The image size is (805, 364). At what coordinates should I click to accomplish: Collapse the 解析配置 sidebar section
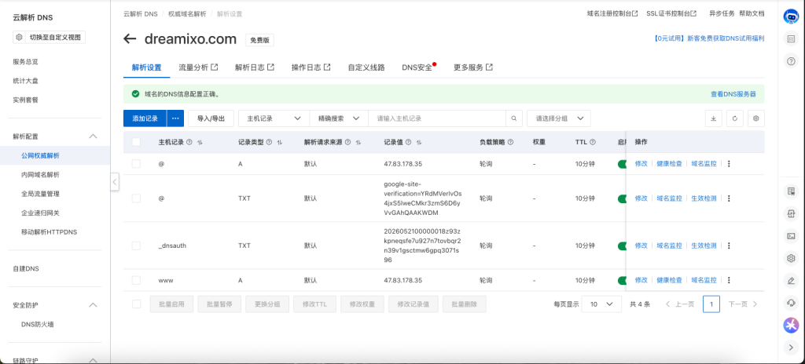coord(93,136)
